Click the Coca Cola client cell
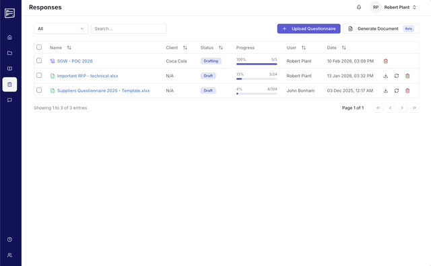 [x=176, y=61]
